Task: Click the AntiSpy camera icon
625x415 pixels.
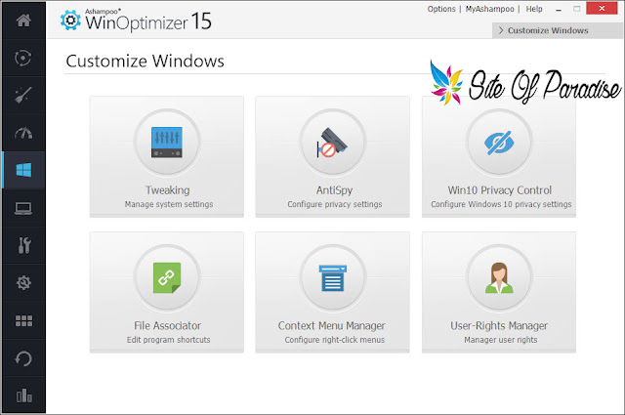Action: pyautogui.click(x=332, y=143)
